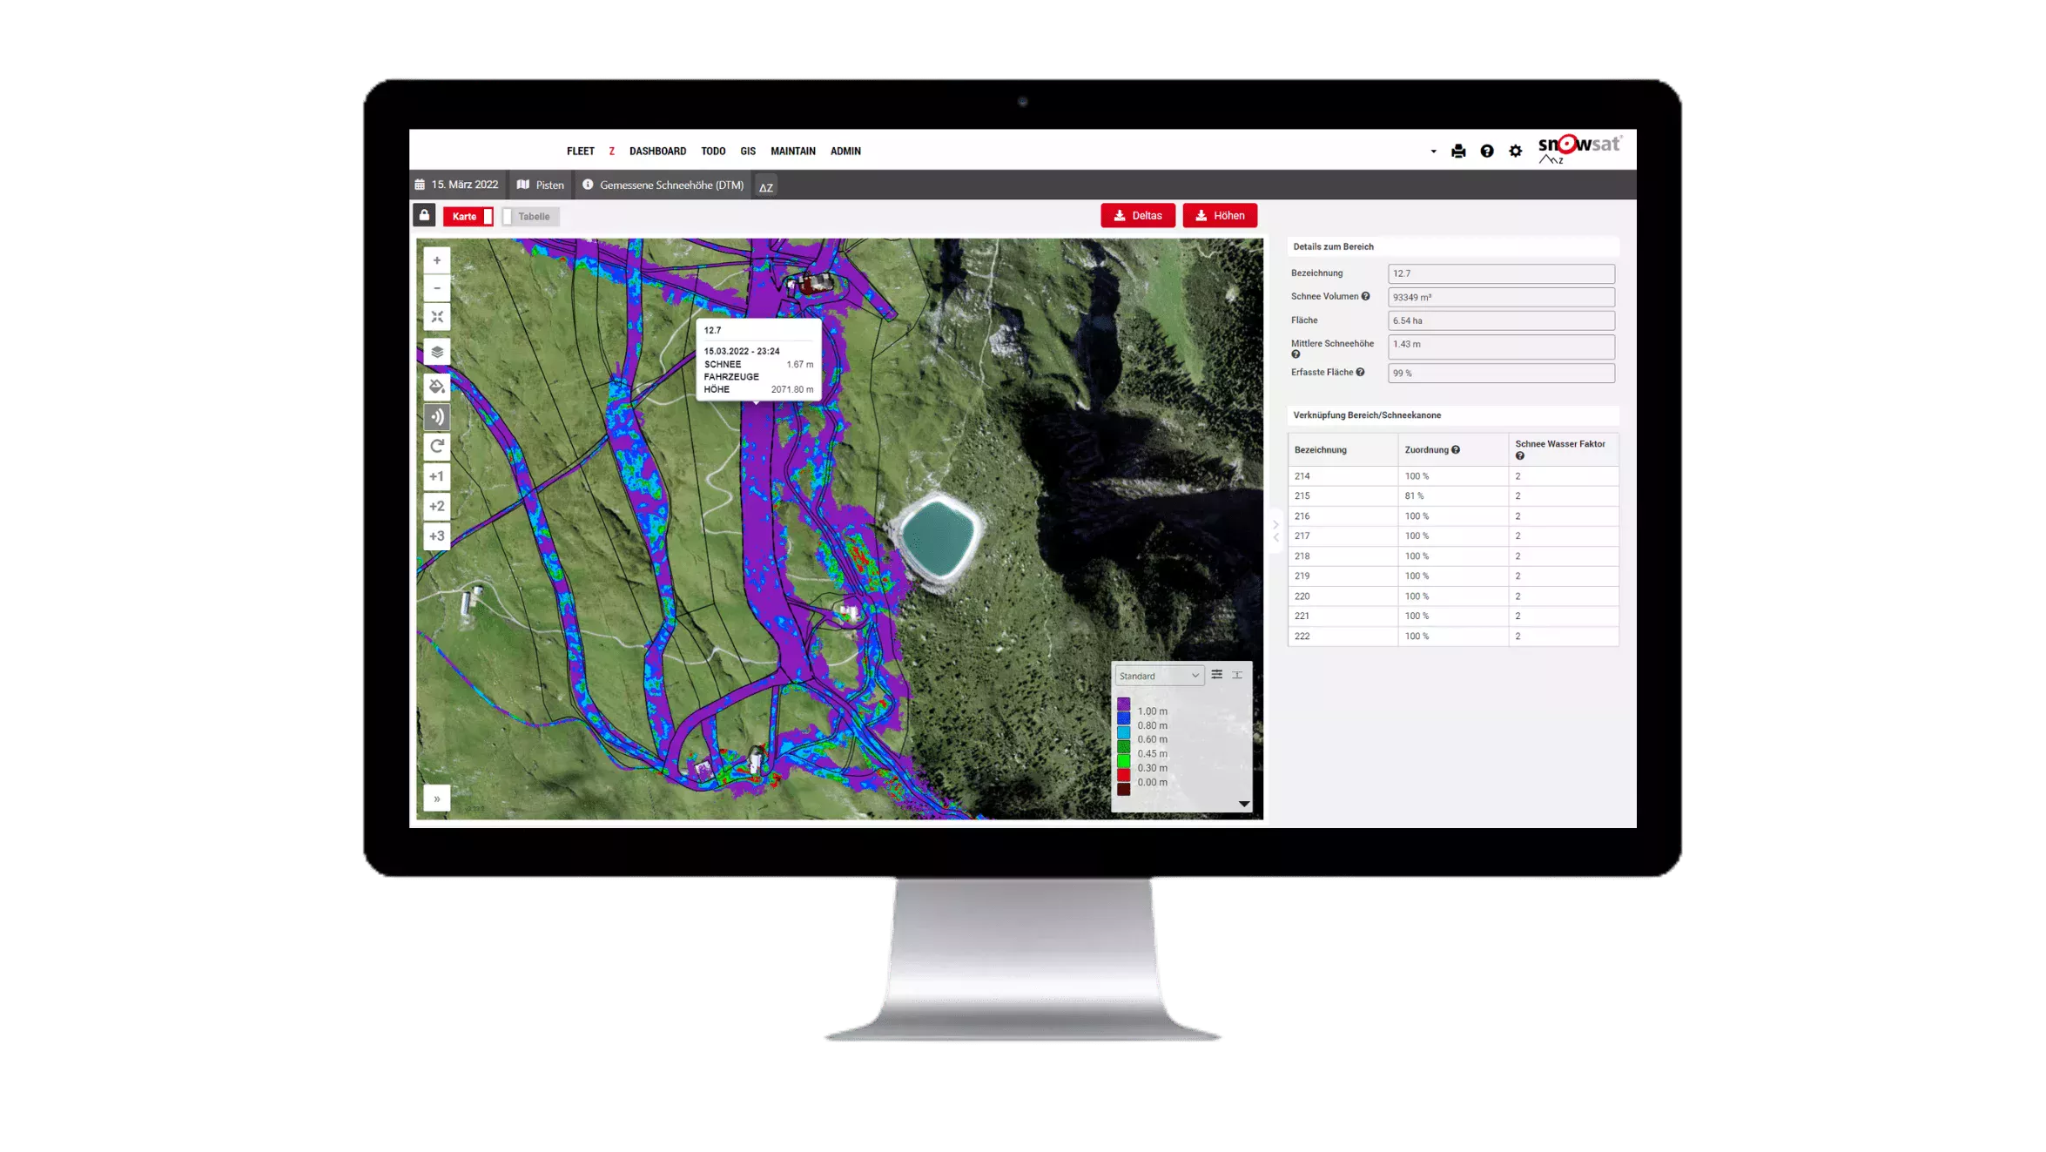Open the Standard legend dropdown

click(x=1160, y=676)
